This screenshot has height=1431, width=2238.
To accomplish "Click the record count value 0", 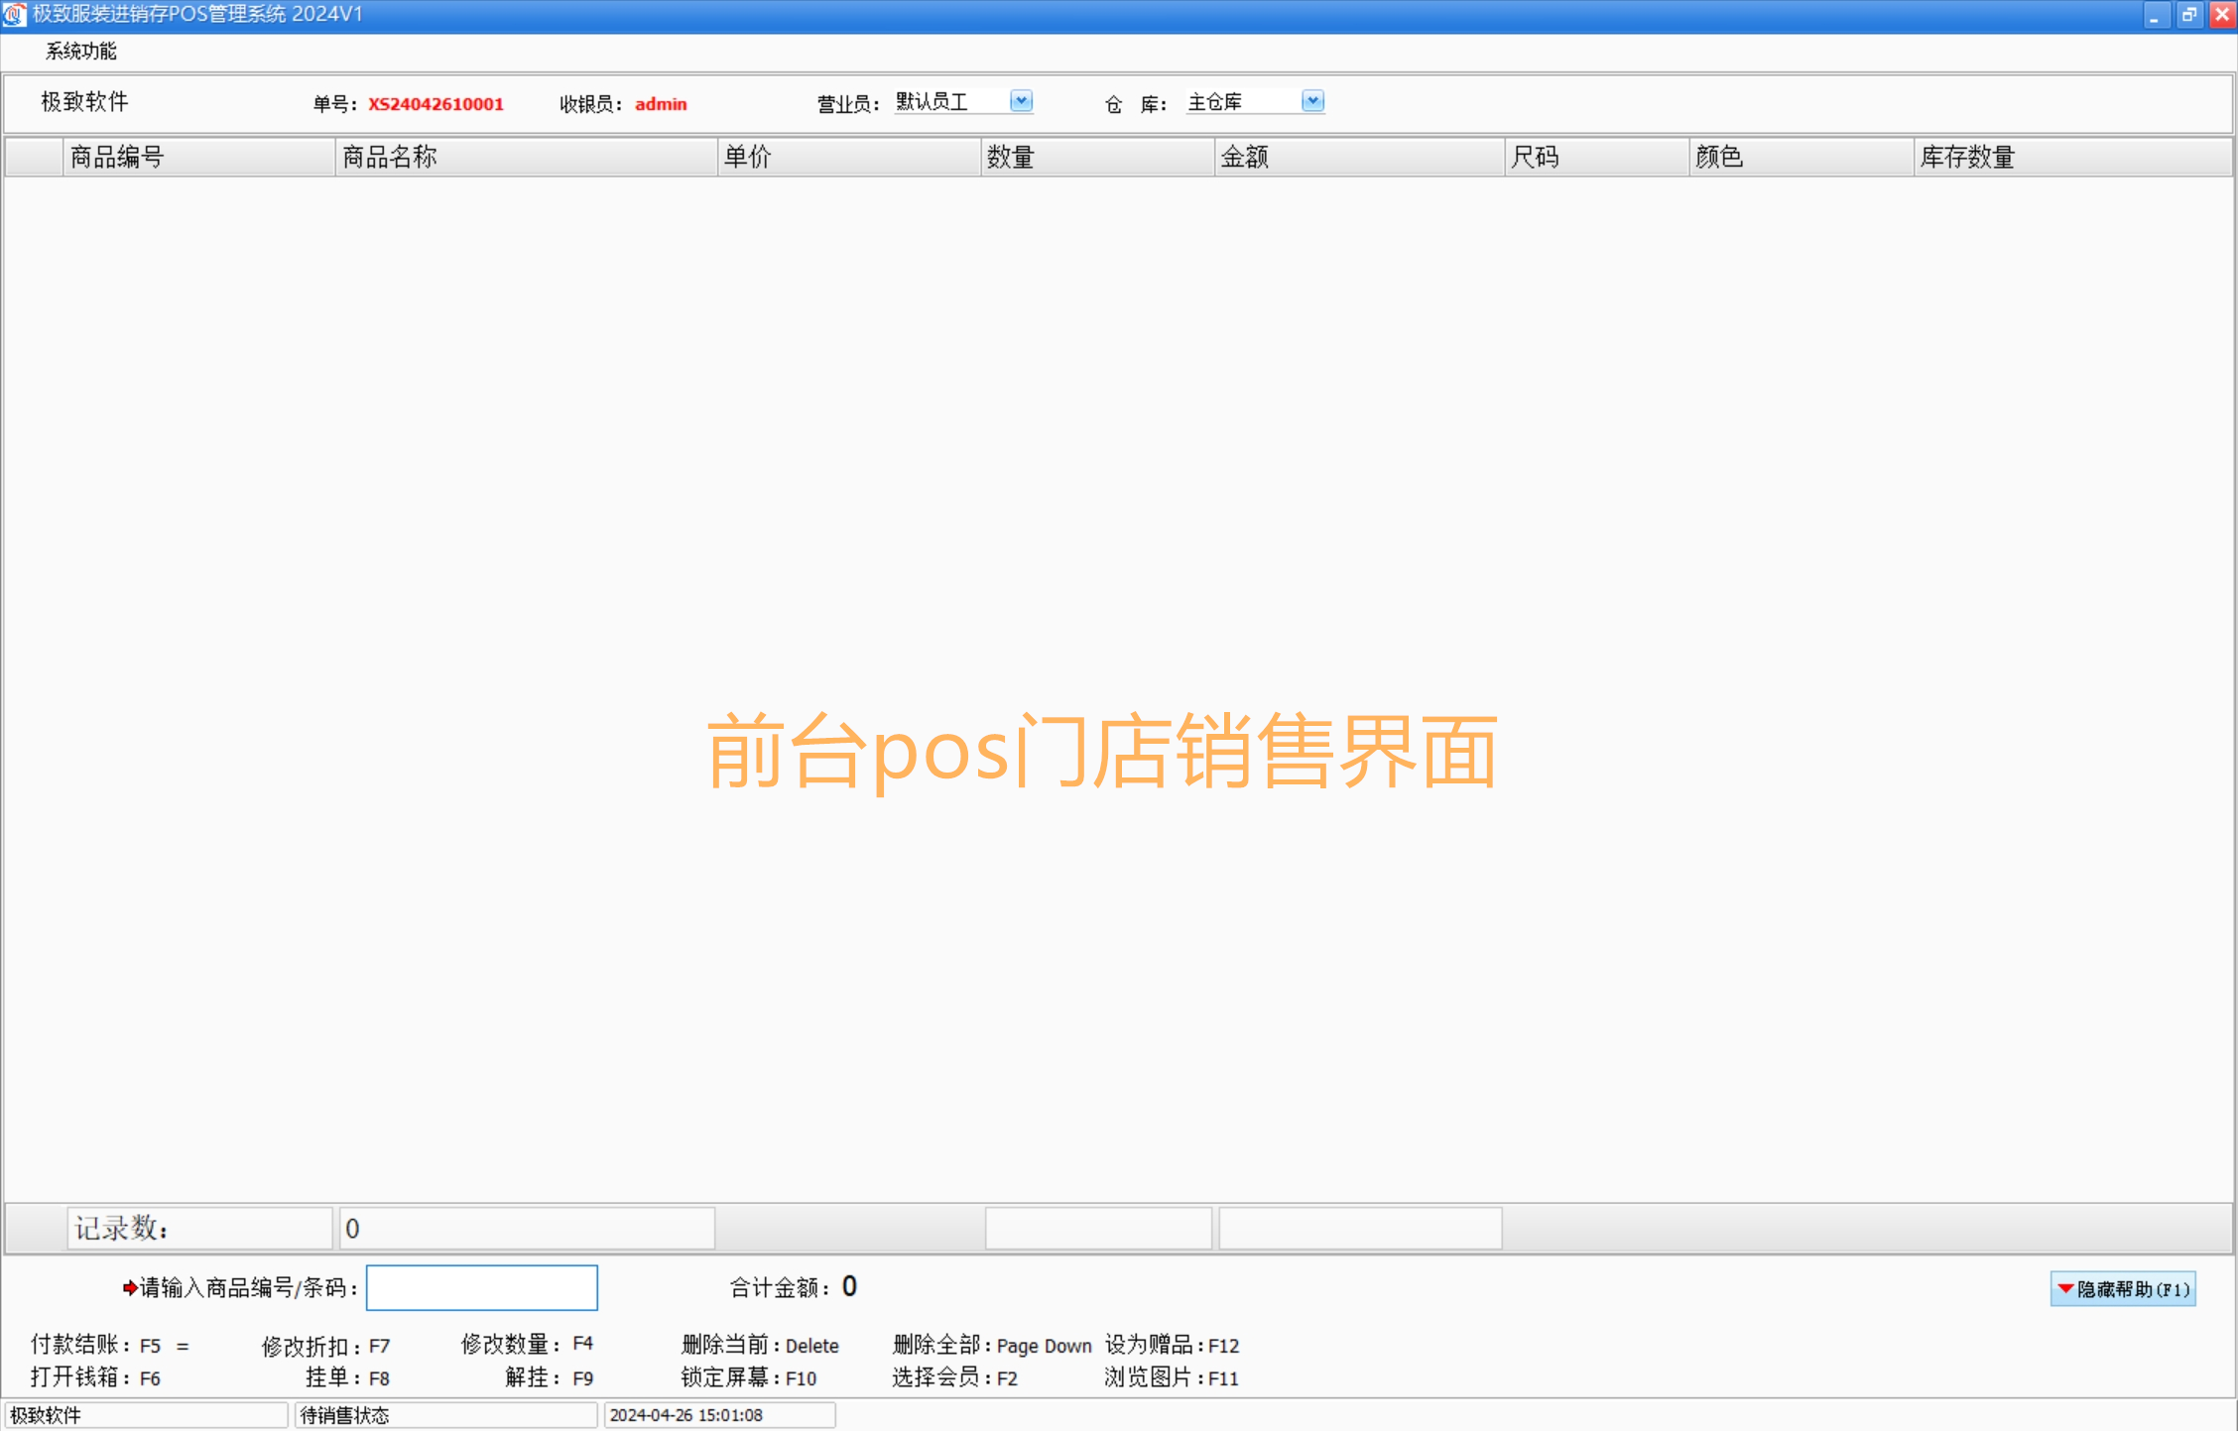I will (527, 1229).
